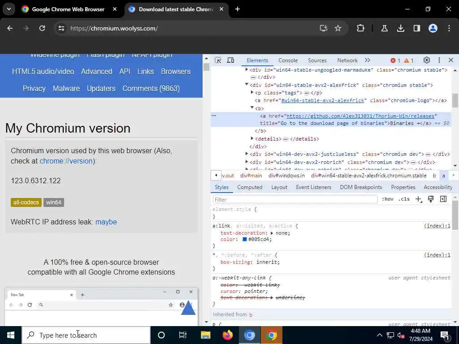459x344 pixels.
Task: Open Event Listeners tab
Action: coord(313,187)
